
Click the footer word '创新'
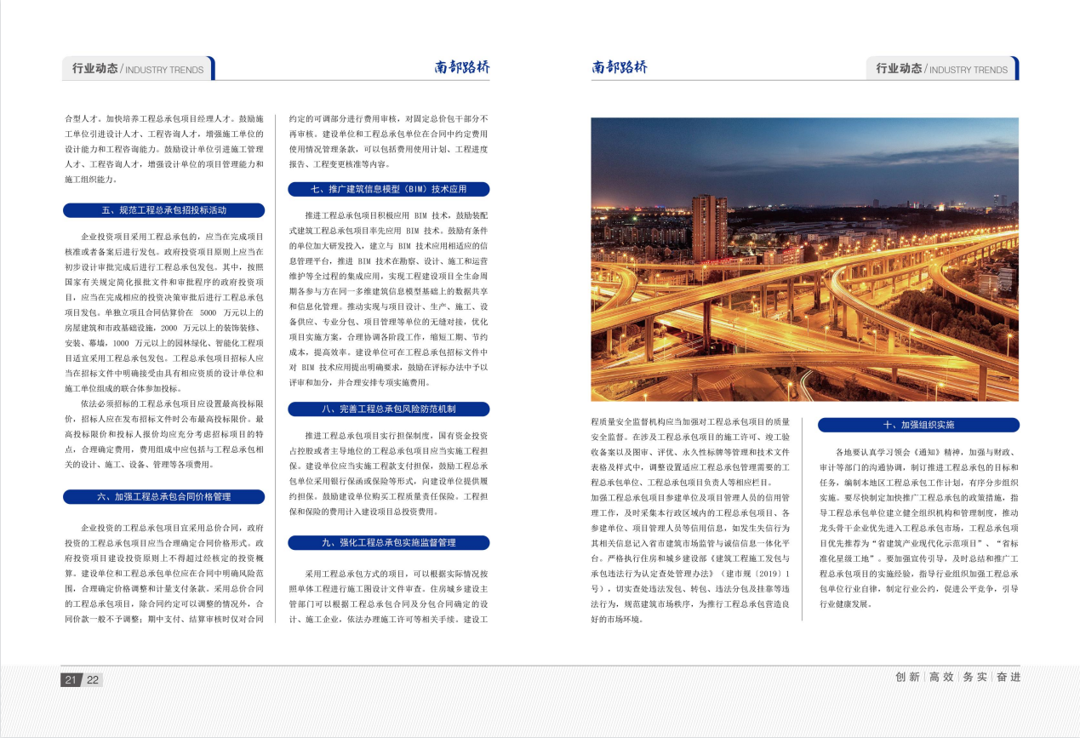pos(907,678)
